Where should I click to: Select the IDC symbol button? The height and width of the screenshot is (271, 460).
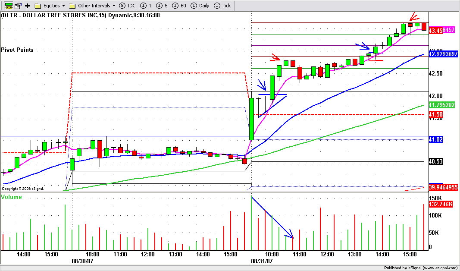pos(127,6)
